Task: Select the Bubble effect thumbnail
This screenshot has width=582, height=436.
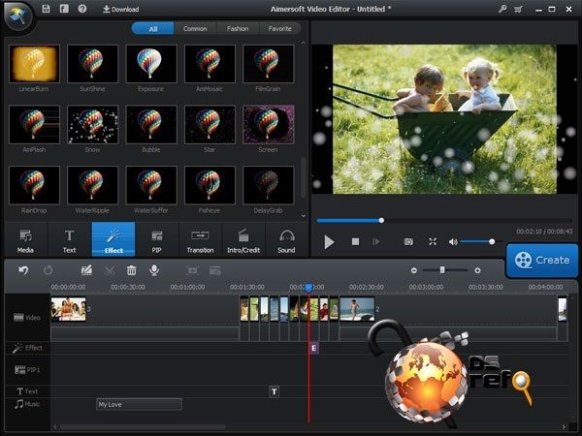Action: (151, 125)
